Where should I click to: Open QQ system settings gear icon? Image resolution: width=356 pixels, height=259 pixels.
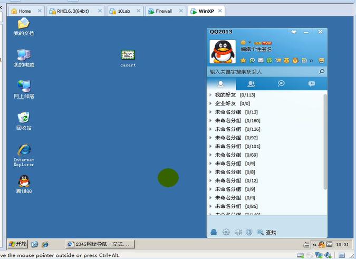pos(226,232)
